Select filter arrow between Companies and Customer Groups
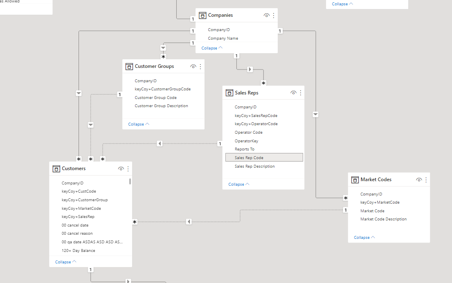 click(x=163, y=48)
